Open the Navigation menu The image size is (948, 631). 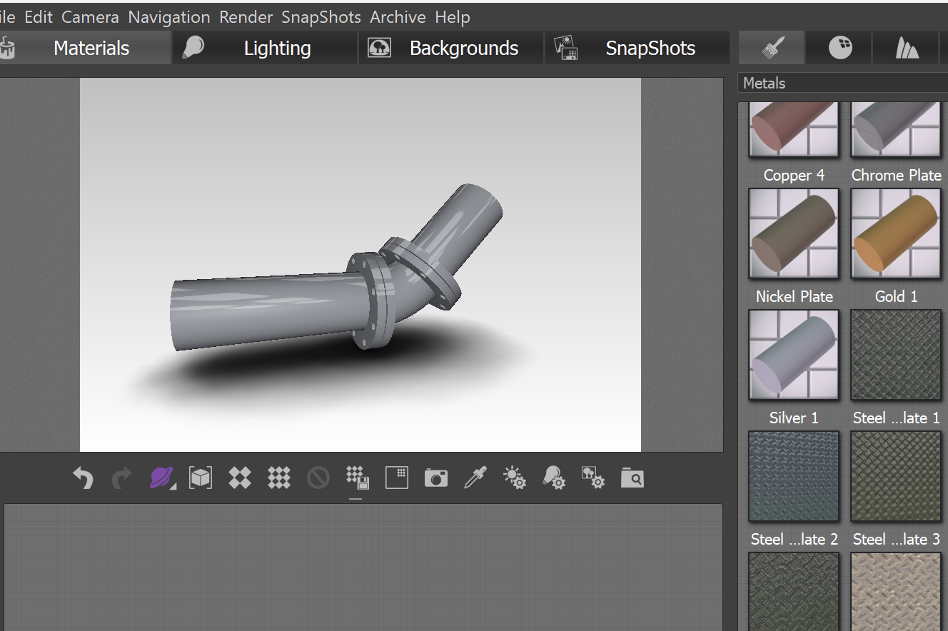[169, 17]
